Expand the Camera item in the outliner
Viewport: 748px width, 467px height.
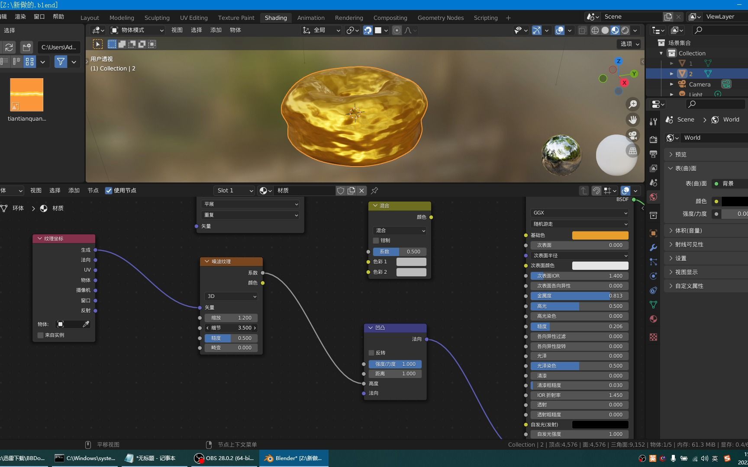[x=671, y=84]
